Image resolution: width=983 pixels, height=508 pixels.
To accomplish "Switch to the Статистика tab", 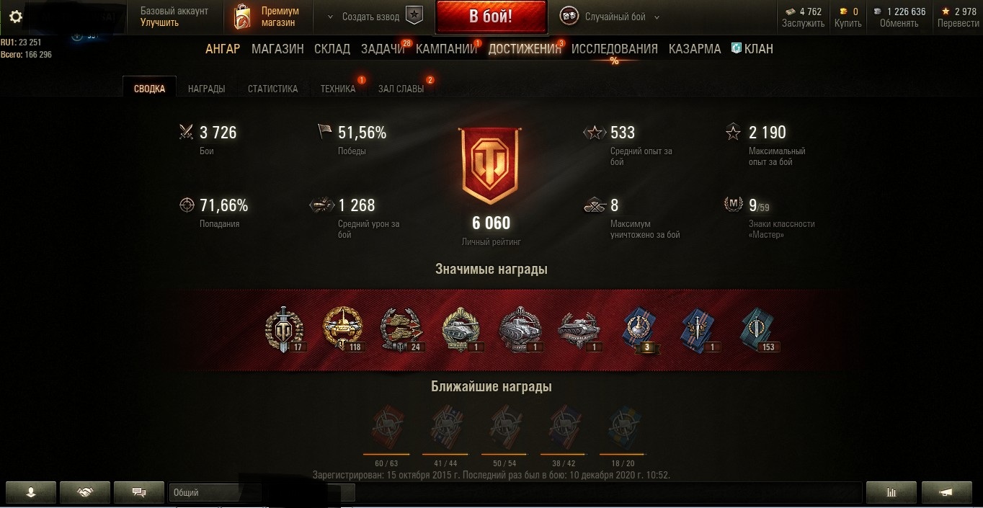I will 272,89.
